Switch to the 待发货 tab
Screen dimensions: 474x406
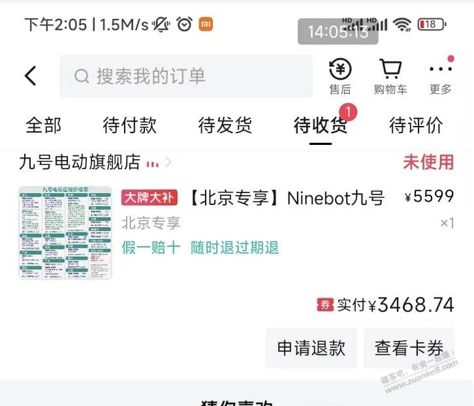pyautogui.click(x=225, y=125)
